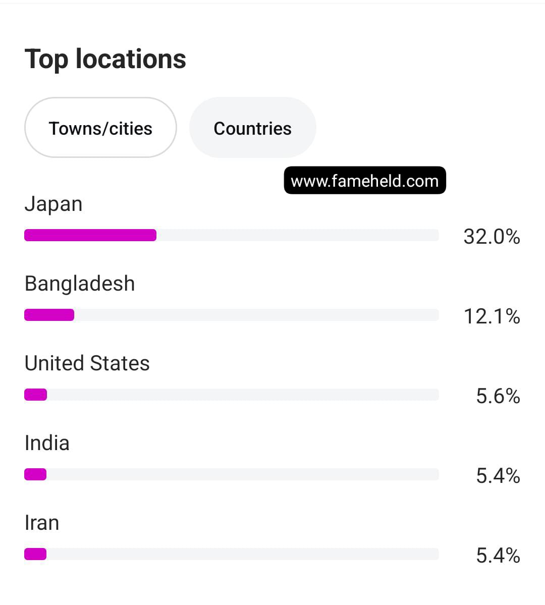Click Iran's magenta bar fill

[35, 554]
